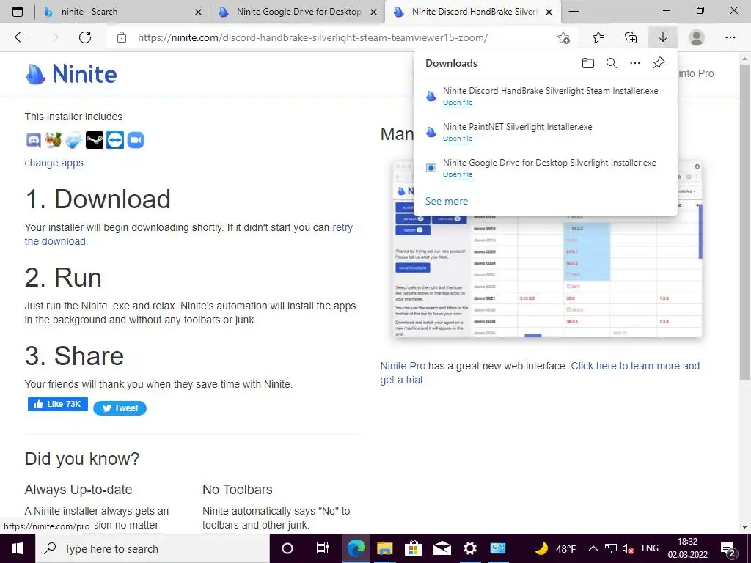Add this page to favorites star icon
This screenshot has height=563, width=751.
click(x=564, y=37)
